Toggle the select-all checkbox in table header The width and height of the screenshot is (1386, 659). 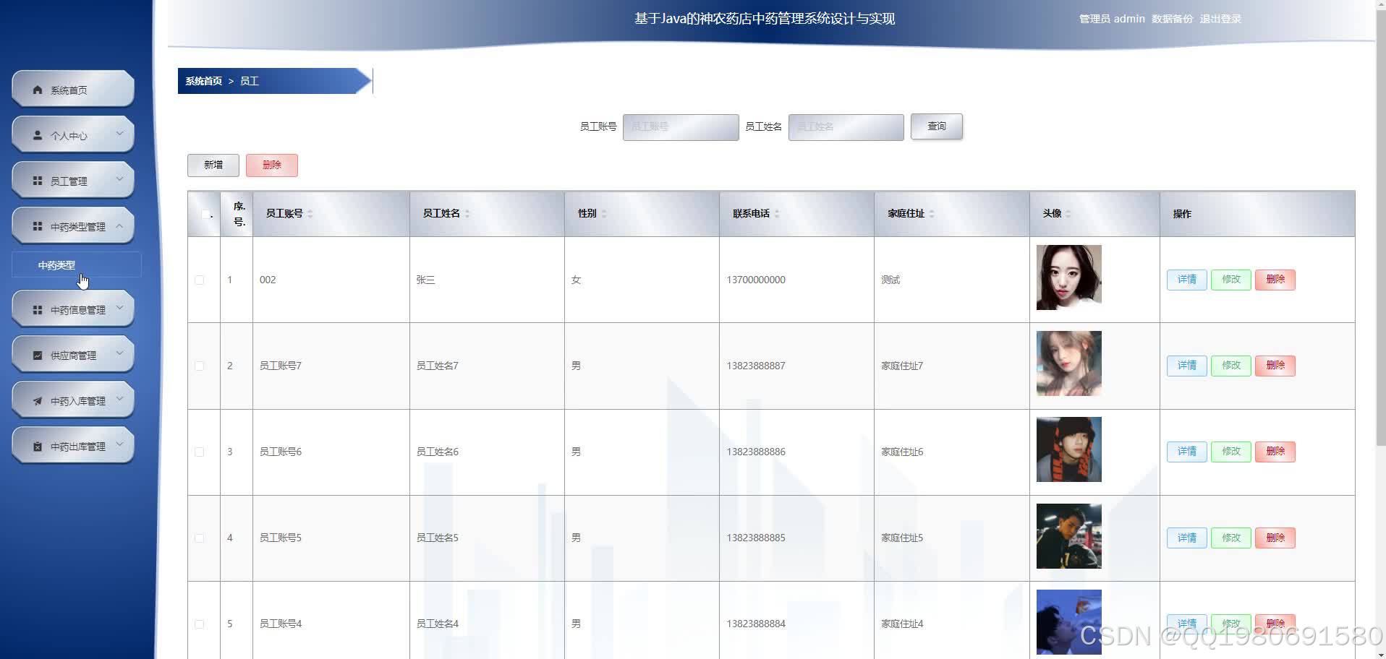click(205, 214)
